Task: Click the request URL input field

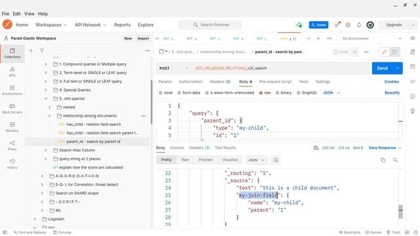Action: pyautogui.click(x=280, y=68)
